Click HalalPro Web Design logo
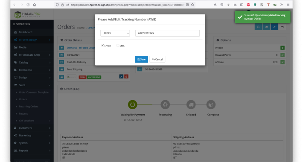This screenshot has height=162, width=303. click(x=27, y=14)
